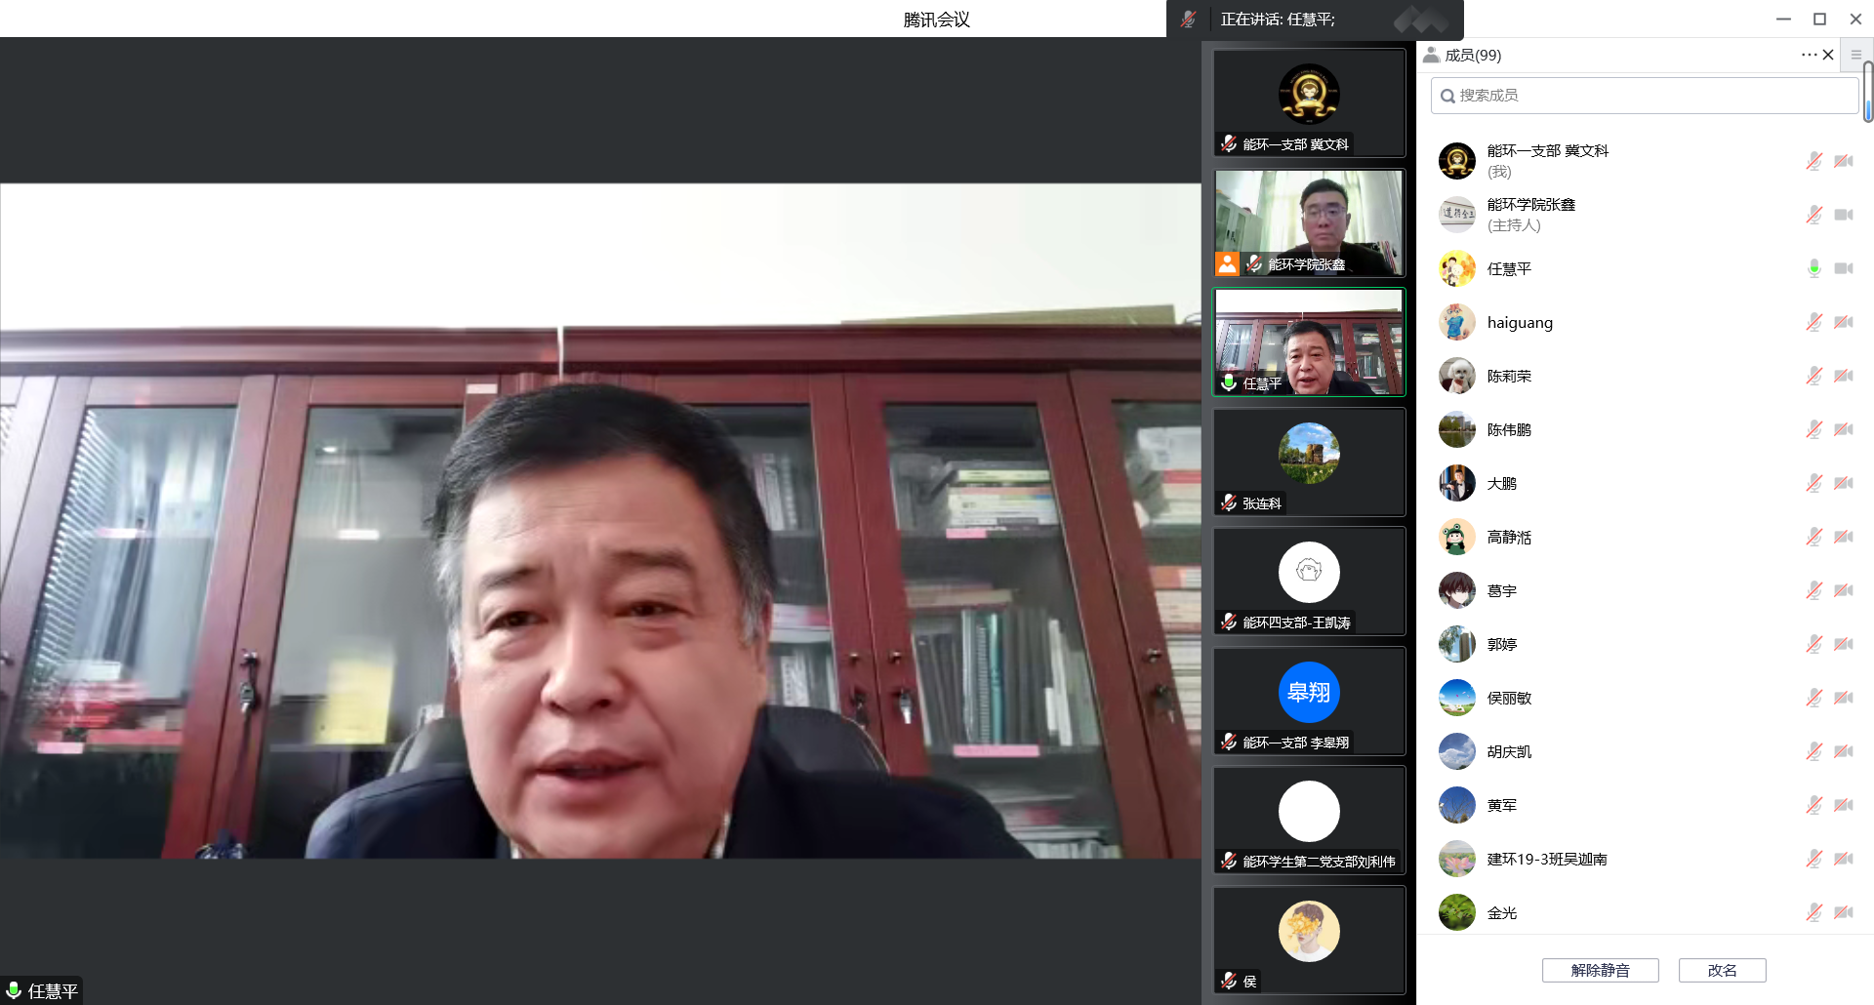Click 张连科 participant tile
The height and width of the screenshot is (1005, 1874).
point(1309,462)
